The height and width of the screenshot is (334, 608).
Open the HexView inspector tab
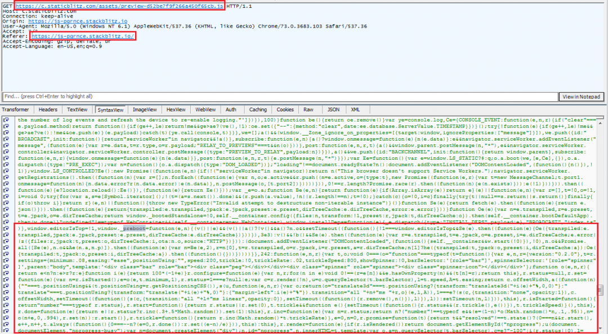pos(176,110)
